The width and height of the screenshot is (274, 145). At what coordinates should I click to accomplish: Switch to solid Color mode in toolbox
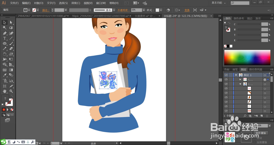(x=4, y=110)
